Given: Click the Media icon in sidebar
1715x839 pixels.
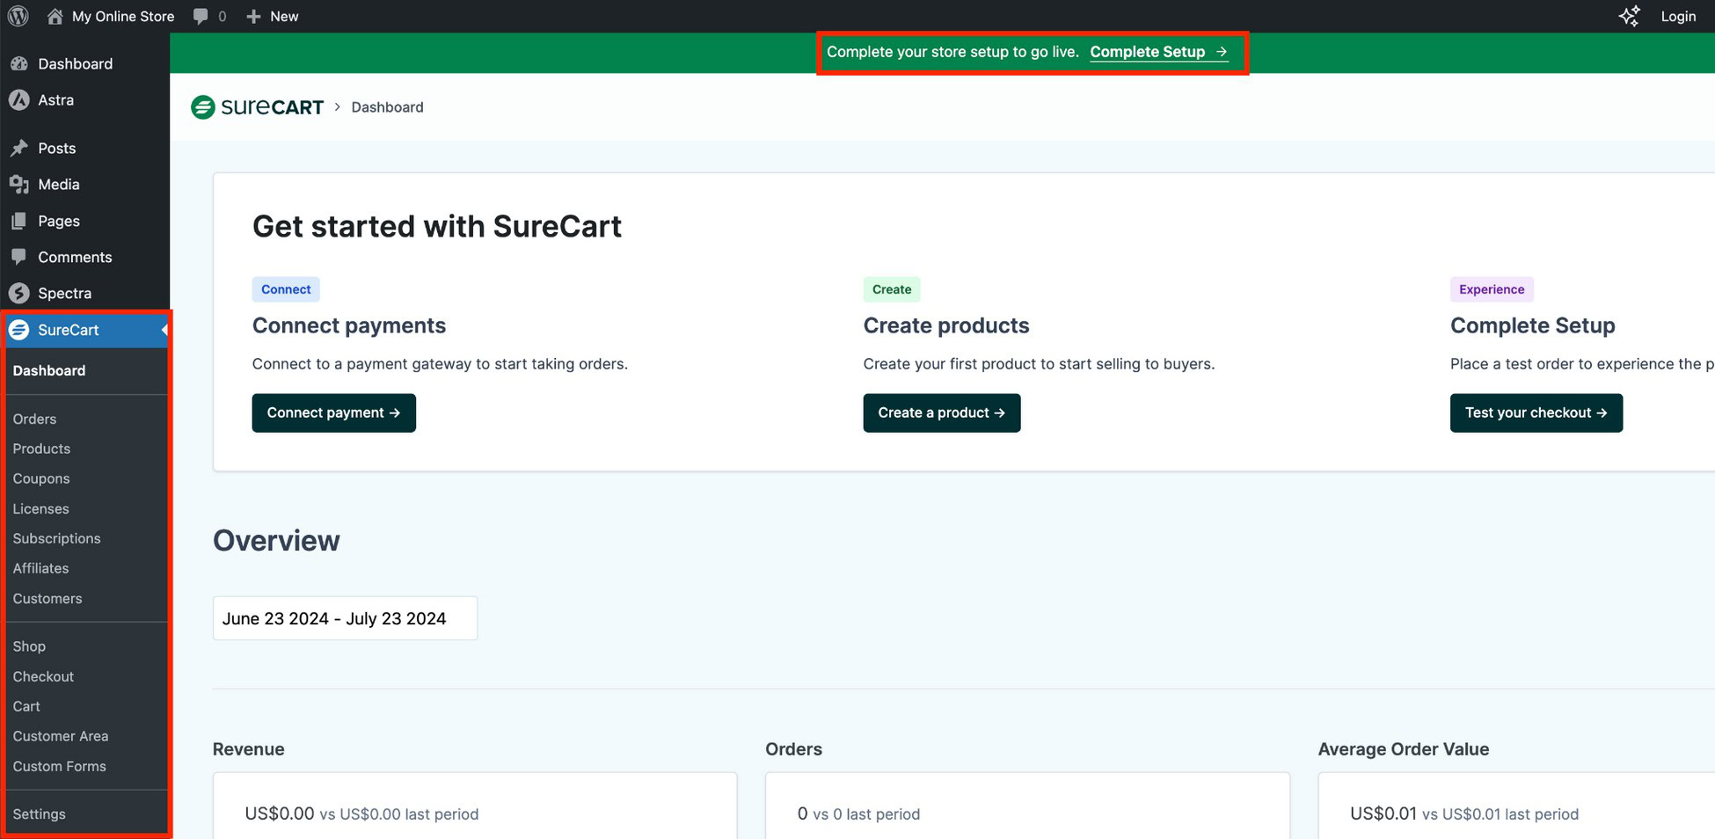Looking at the screenshot, I should click(x=19, y=184).
